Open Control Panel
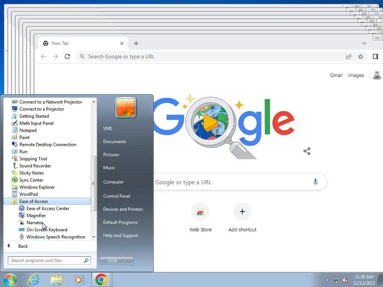This screenshot has height=287, width=383. [x=117, y=196]
